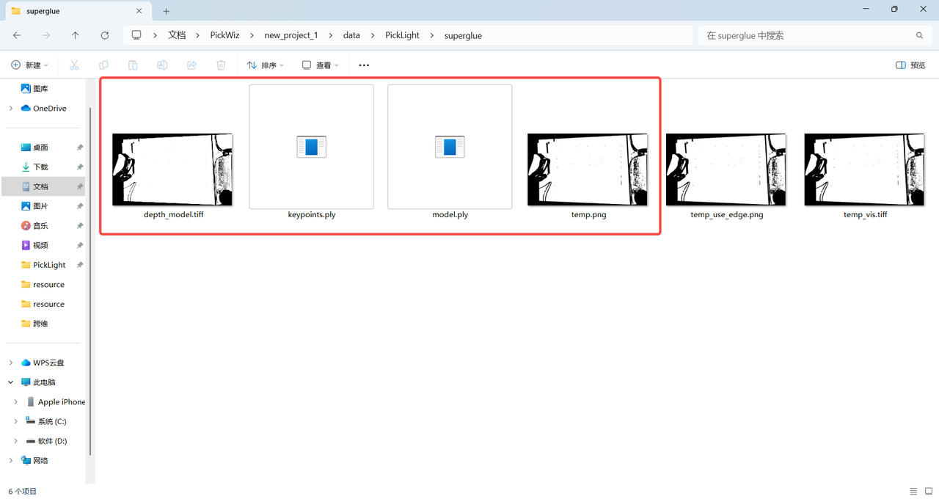Viewport: 939px width, 499px height.
Task: Navigate to PickWiz in the address bar
Action: [x=224, y=35]
